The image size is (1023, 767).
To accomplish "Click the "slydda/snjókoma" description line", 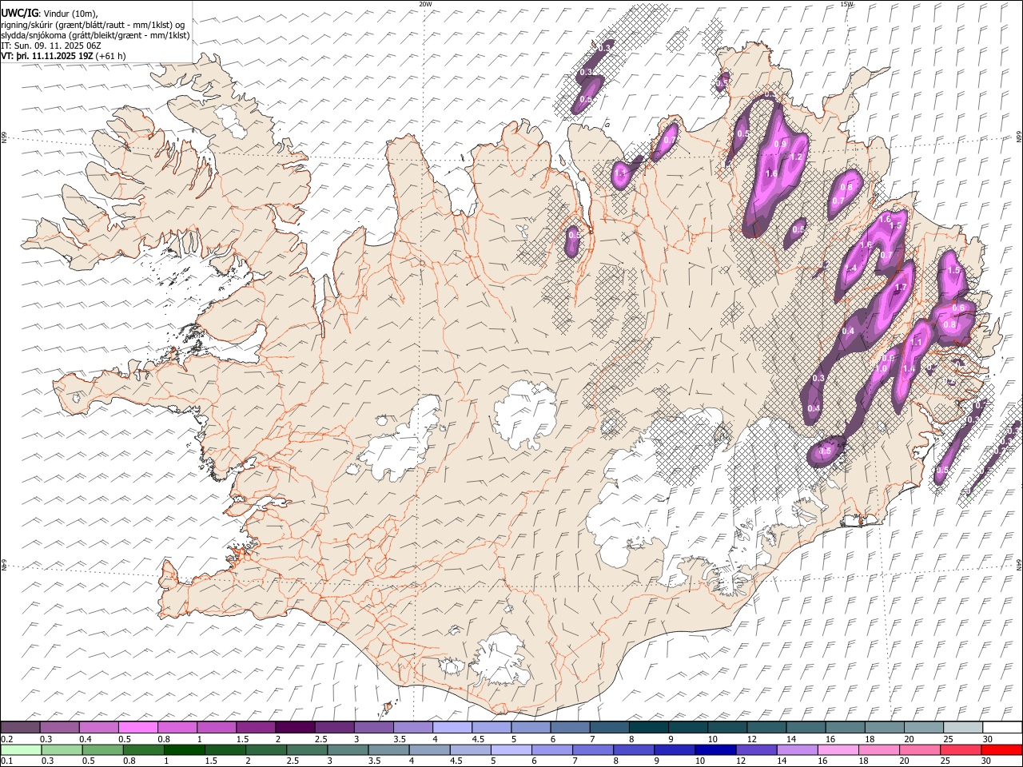I will pyautogui.click(x=96, y=36).
